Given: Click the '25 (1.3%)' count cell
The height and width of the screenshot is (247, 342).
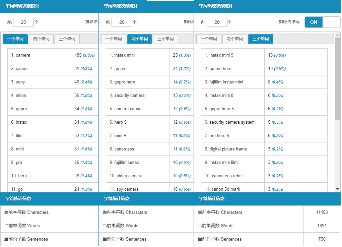Looking at the screenshot, I should click(182, 55).
